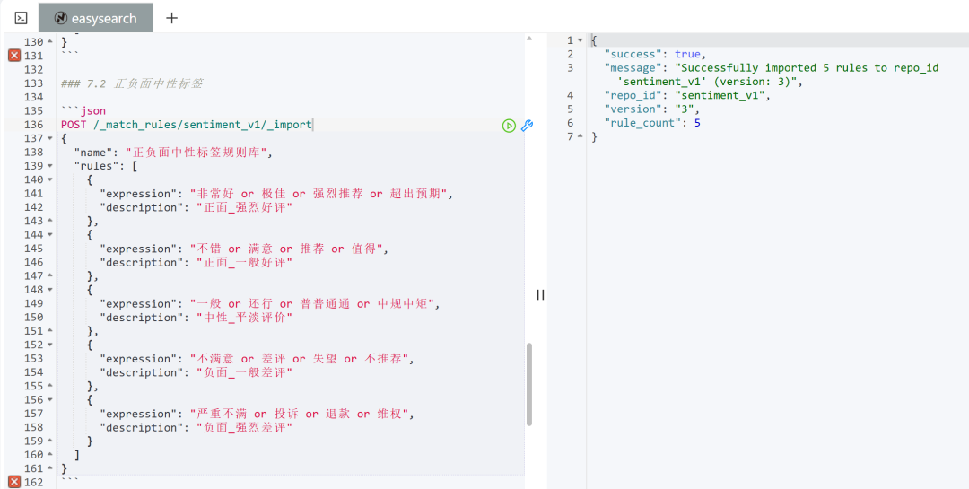
Task: Collapse the response JSON at line 1
Action: (x=580, y=40)
